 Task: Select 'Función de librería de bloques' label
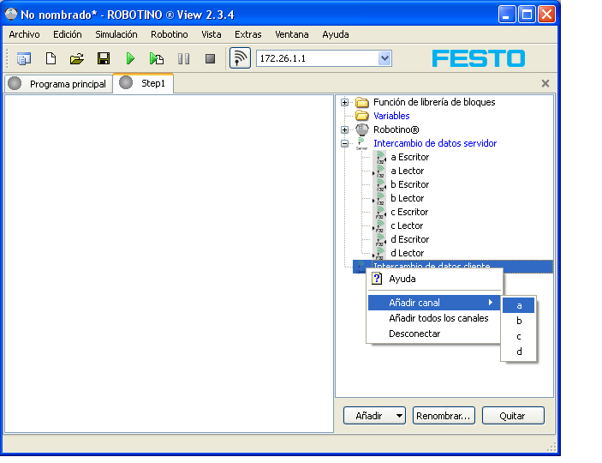434,102
